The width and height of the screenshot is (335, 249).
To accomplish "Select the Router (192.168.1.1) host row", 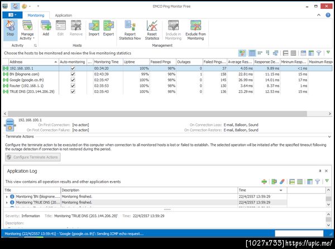I will tap(167, 85).
